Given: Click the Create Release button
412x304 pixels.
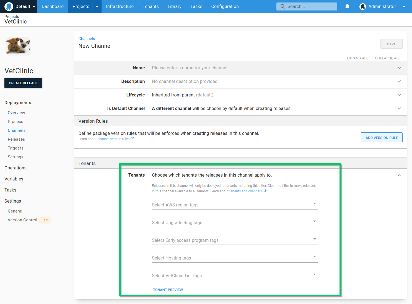Looking at the screenshot, I should pos(23,83).
